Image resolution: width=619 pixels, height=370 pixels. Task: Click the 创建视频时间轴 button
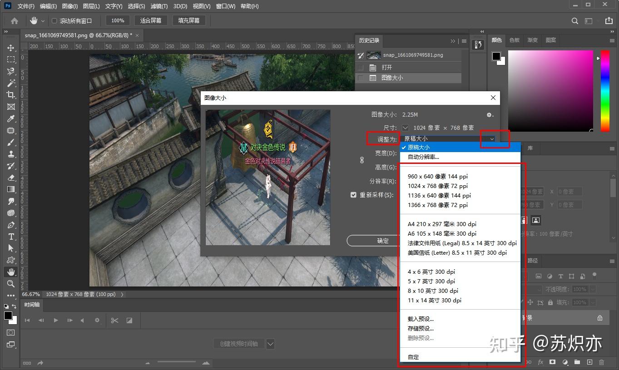[x=239, y=344]
